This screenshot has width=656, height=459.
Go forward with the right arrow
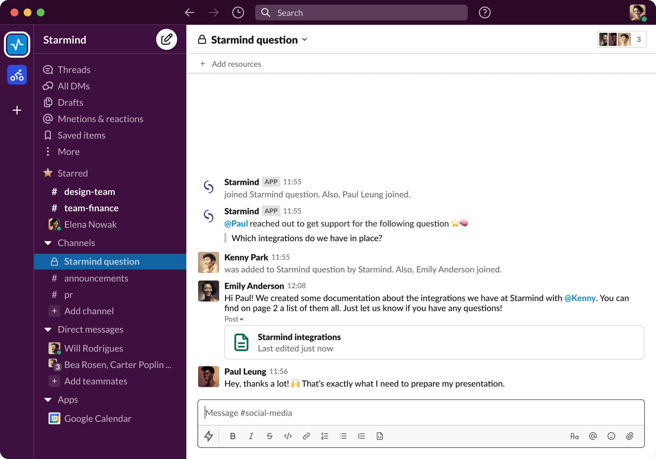pos(214,13)
